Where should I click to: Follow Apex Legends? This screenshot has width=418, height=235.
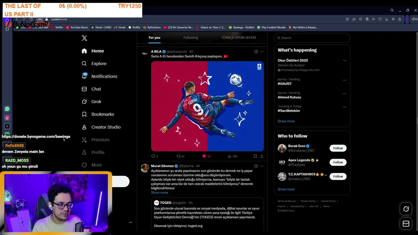[x=338, y=162]
